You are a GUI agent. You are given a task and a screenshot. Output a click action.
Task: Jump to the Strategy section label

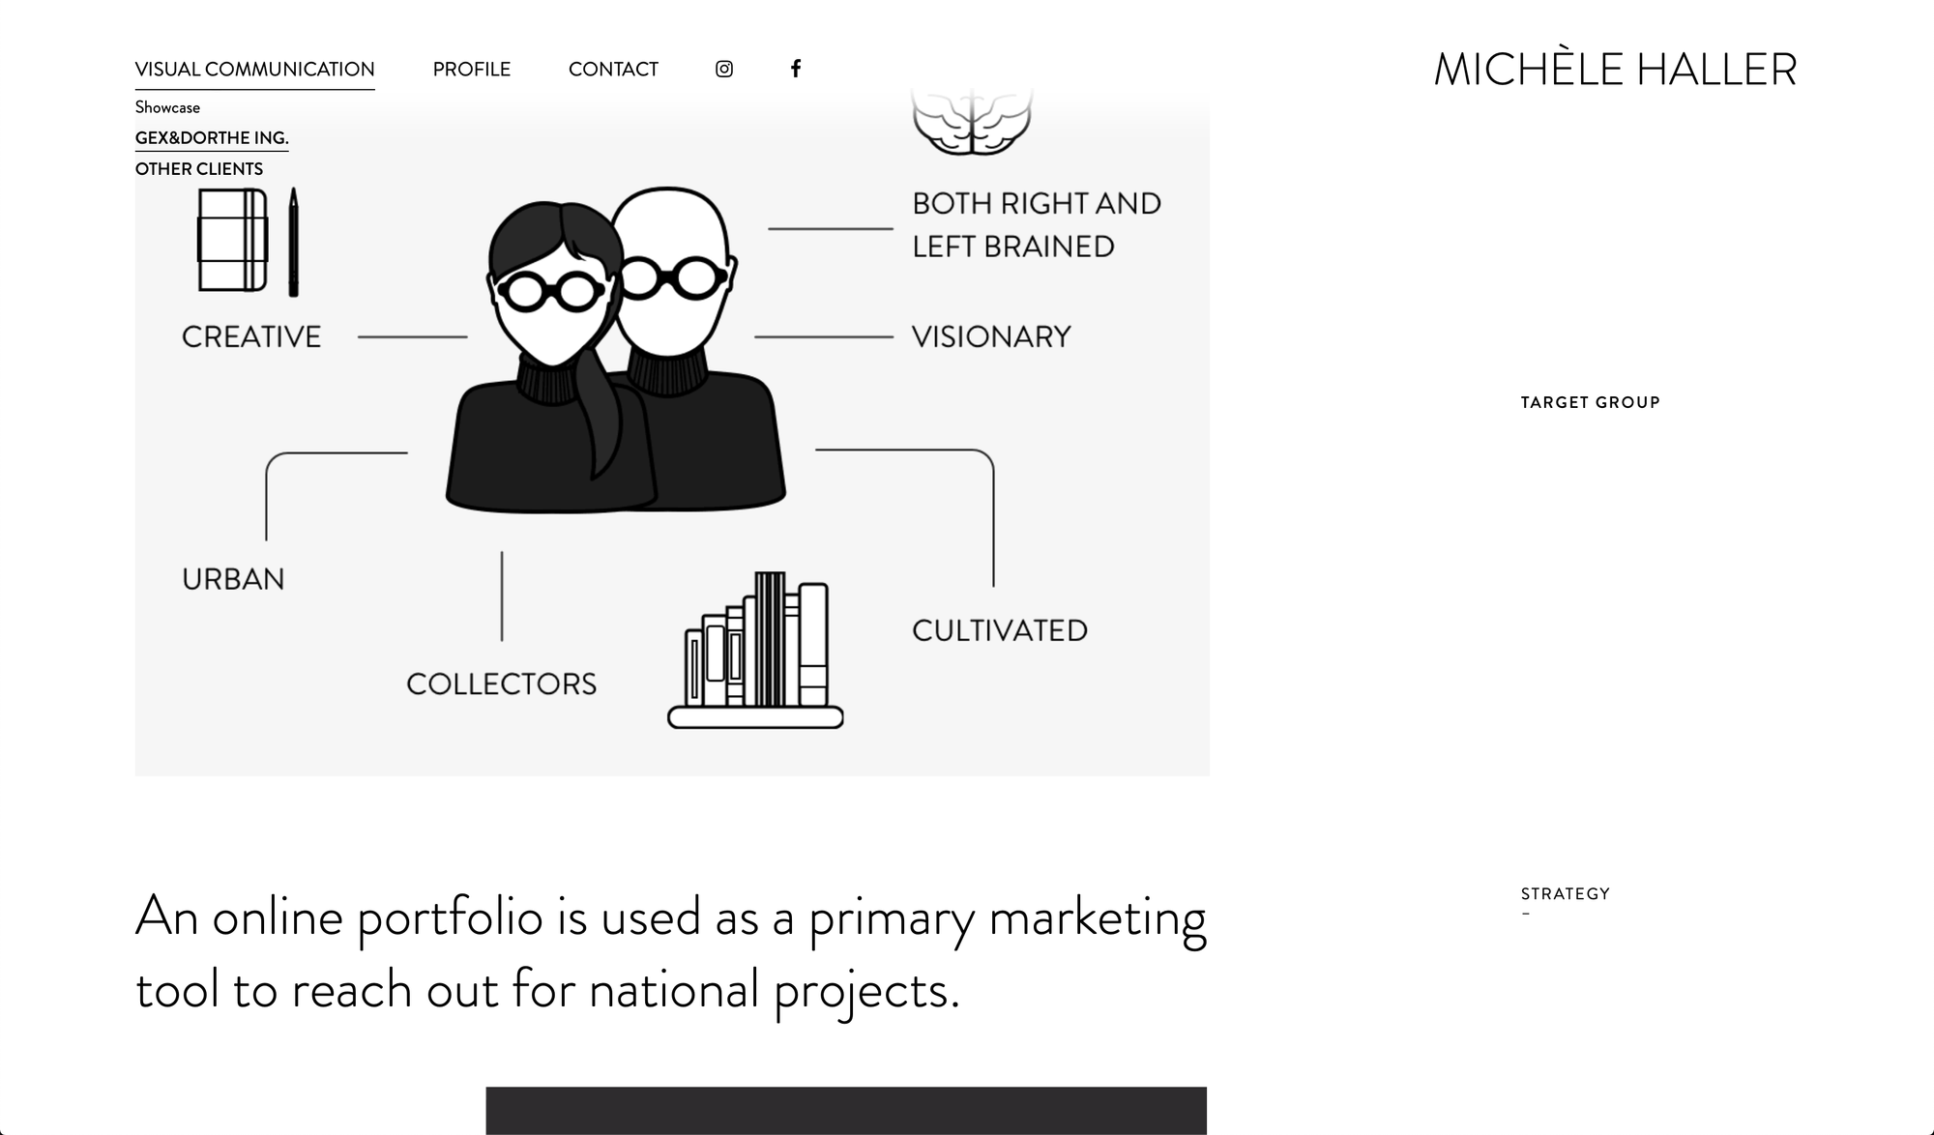pos(1565,894)
